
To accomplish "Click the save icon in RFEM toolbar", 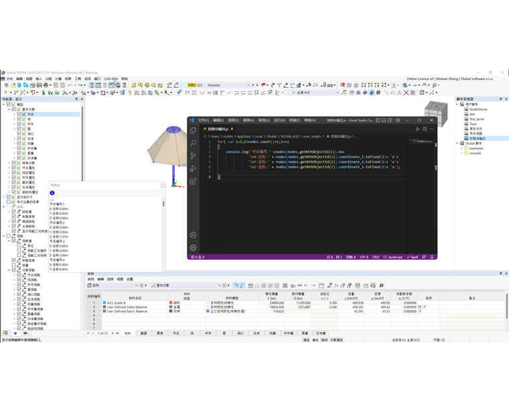I will coord(39,85).
